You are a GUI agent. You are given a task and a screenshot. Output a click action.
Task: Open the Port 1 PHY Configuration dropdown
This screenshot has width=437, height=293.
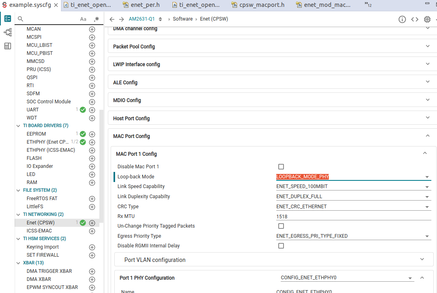click(347, 278)
